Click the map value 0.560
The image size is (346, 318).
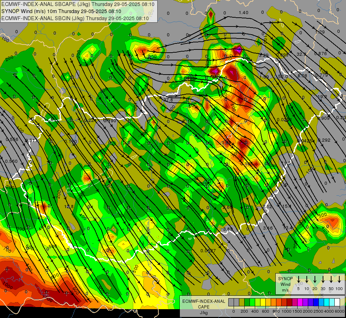pos(11,161)
